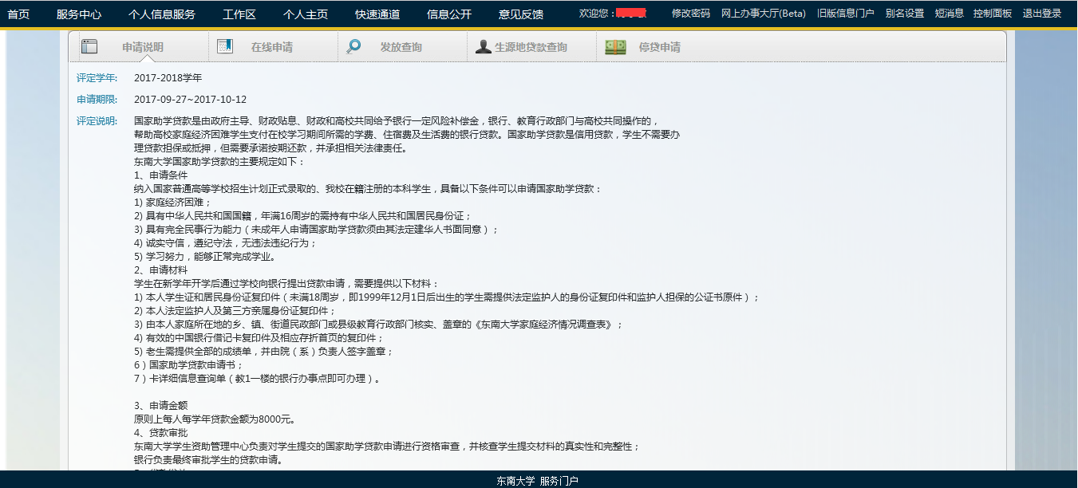Click the 停贷申请 money icon

click(615, 47)
